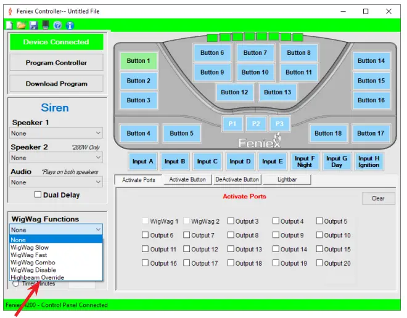Open the Speaker 1 dropdown
Image resolution: width=407 pixels, height=318 pixels.
click(x=56, y=133)
